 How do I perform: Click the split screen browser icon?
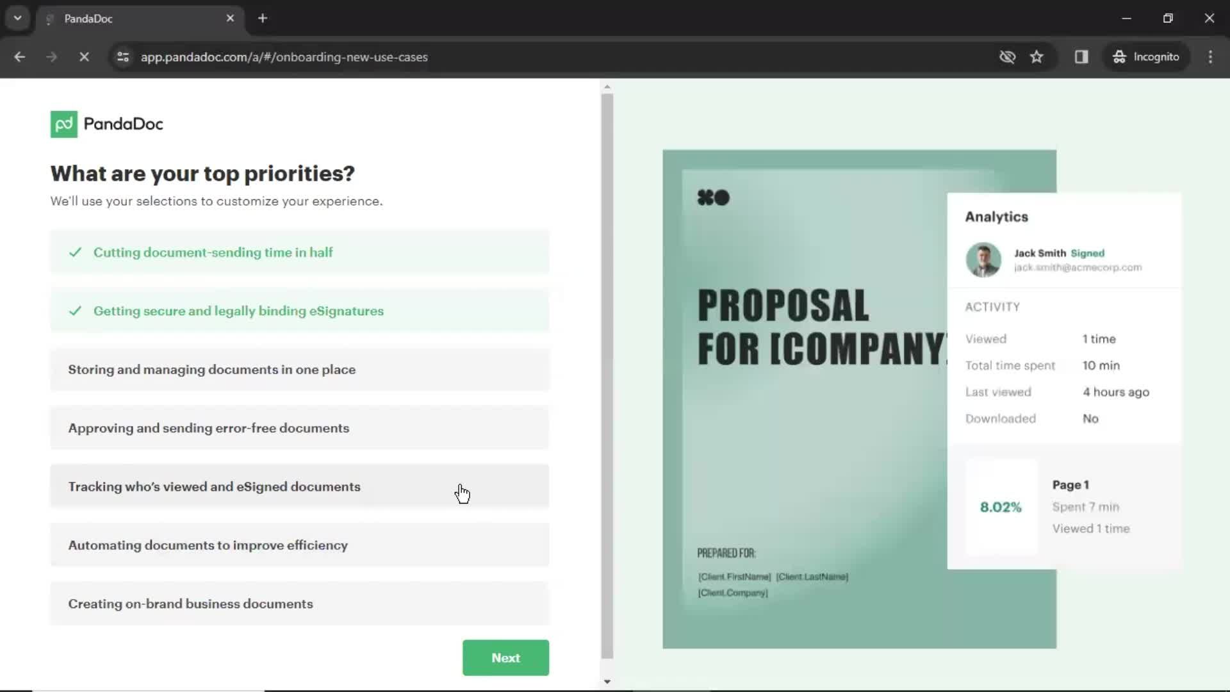(1081, 56)
